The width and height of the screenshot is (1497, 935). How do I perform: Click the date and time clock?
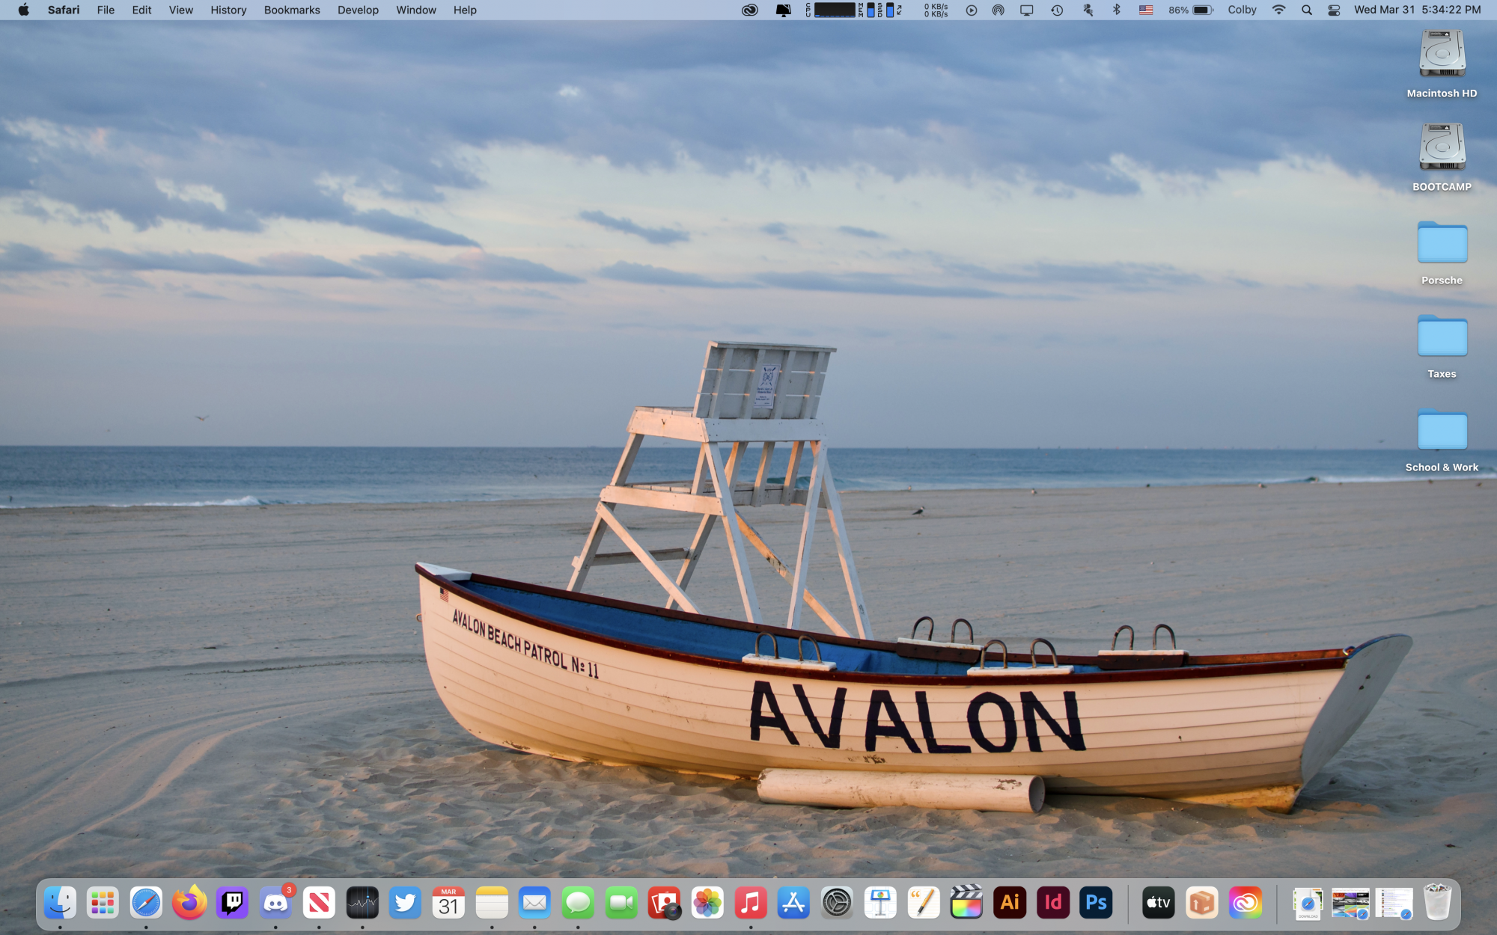pyautogui.click(x=1417, y=10)
